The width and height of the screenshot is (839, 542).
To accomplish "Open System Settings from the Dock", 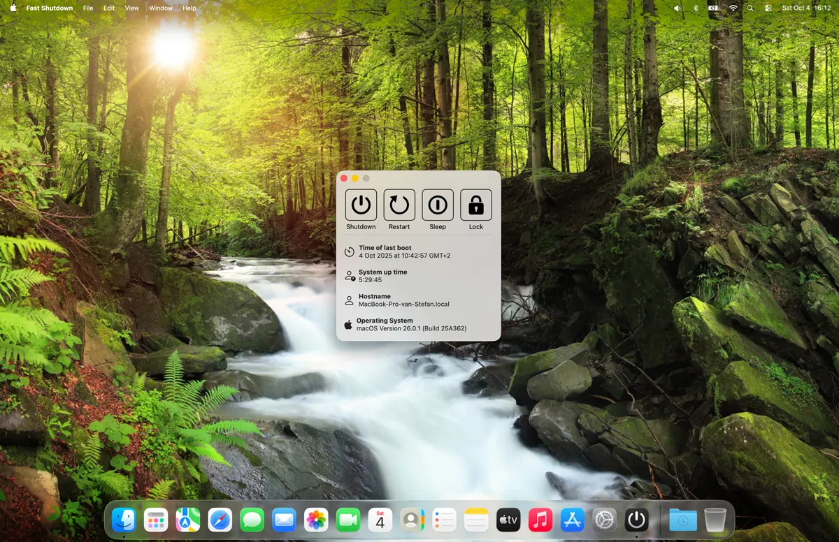I will click(604, 520).
